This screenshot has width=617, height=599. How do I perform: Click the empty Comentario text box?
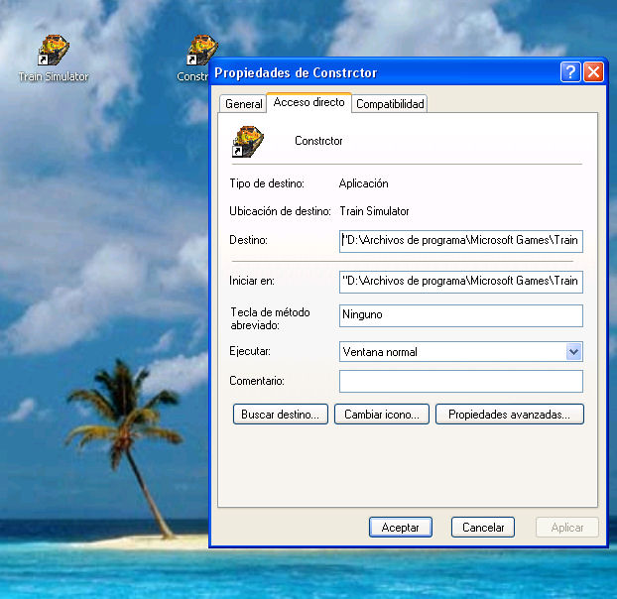coord(460,382)
